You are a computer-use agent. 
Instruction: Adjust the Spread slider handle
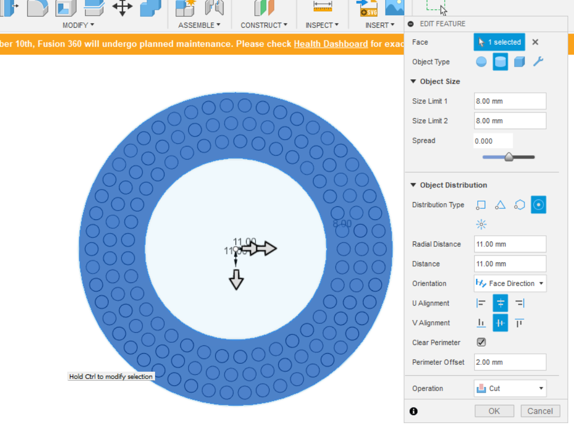click(508, 156)
